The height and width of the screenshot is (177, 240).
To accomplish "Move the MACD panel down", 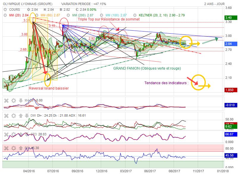I will 21,101.
